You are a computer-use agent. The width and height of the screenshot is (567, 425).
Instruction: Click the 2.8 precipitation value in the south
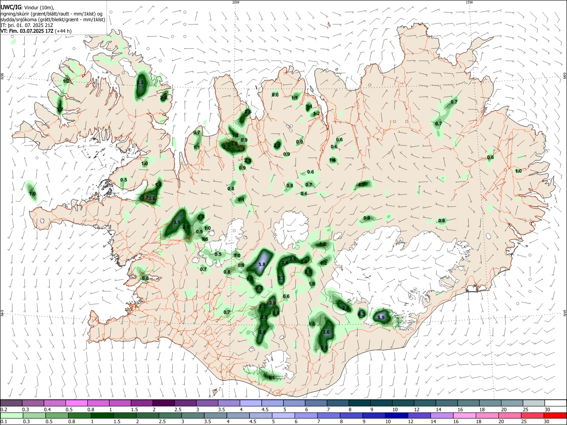[x=262, y=332]
